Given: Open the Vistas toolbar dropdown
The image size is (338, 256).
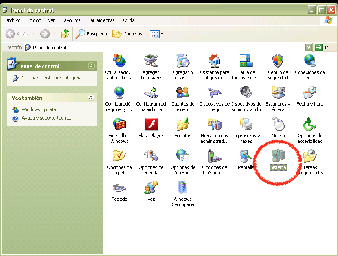Looking at the screenshot, I should [162, 34].
